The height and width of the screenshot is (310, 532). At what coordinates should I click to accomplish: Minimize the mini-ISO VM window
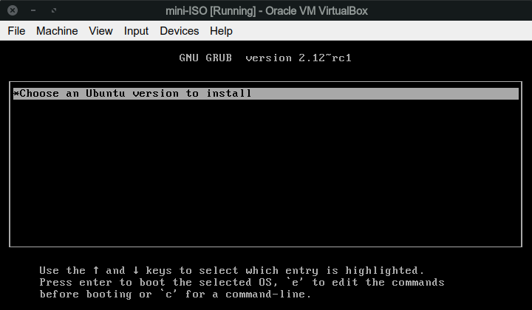pos(34,11)
